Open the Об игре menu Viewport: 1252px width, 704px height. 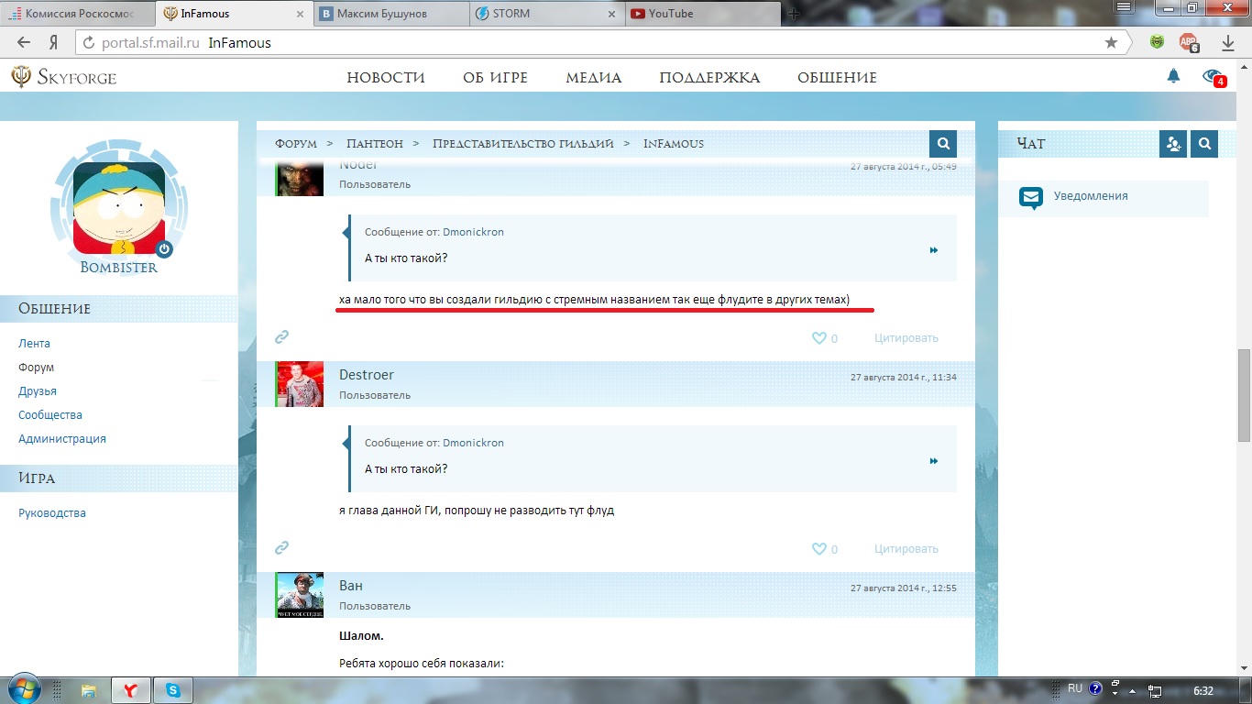coord(495,78)
